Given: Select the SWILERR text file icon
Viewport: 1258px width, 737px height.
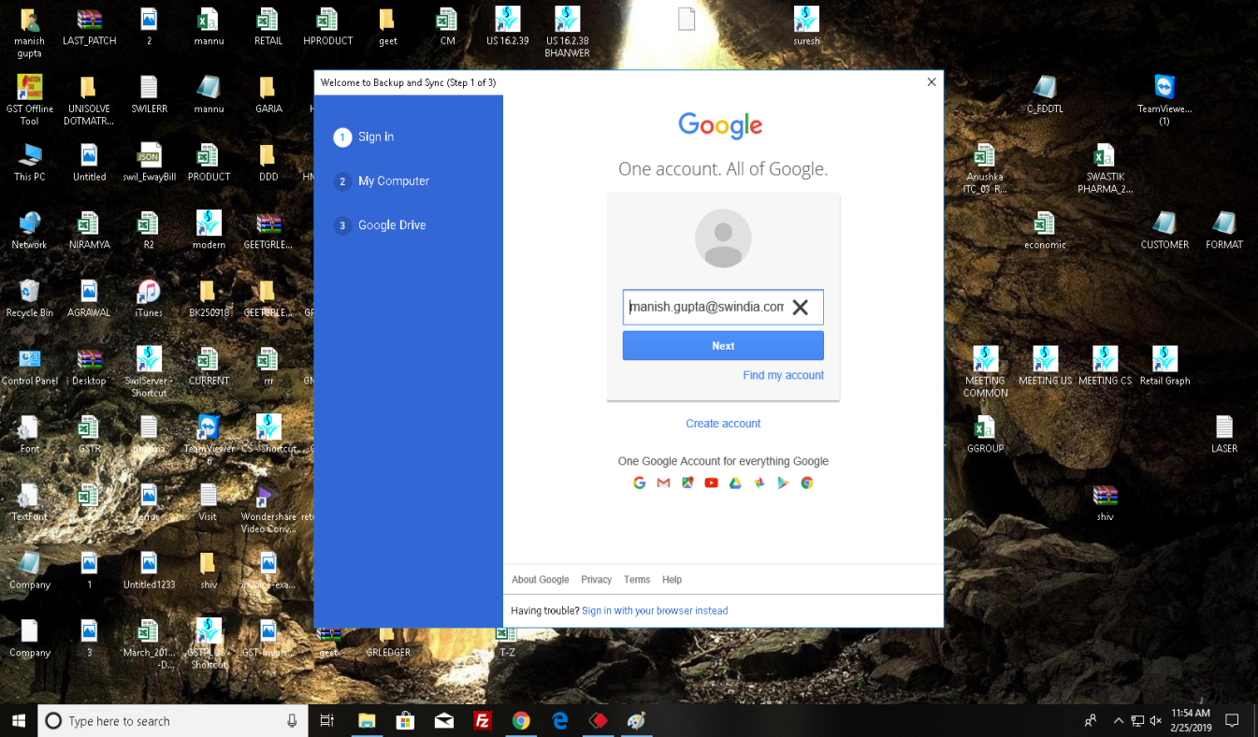Looking at the screenshot, I should [149, 94].
